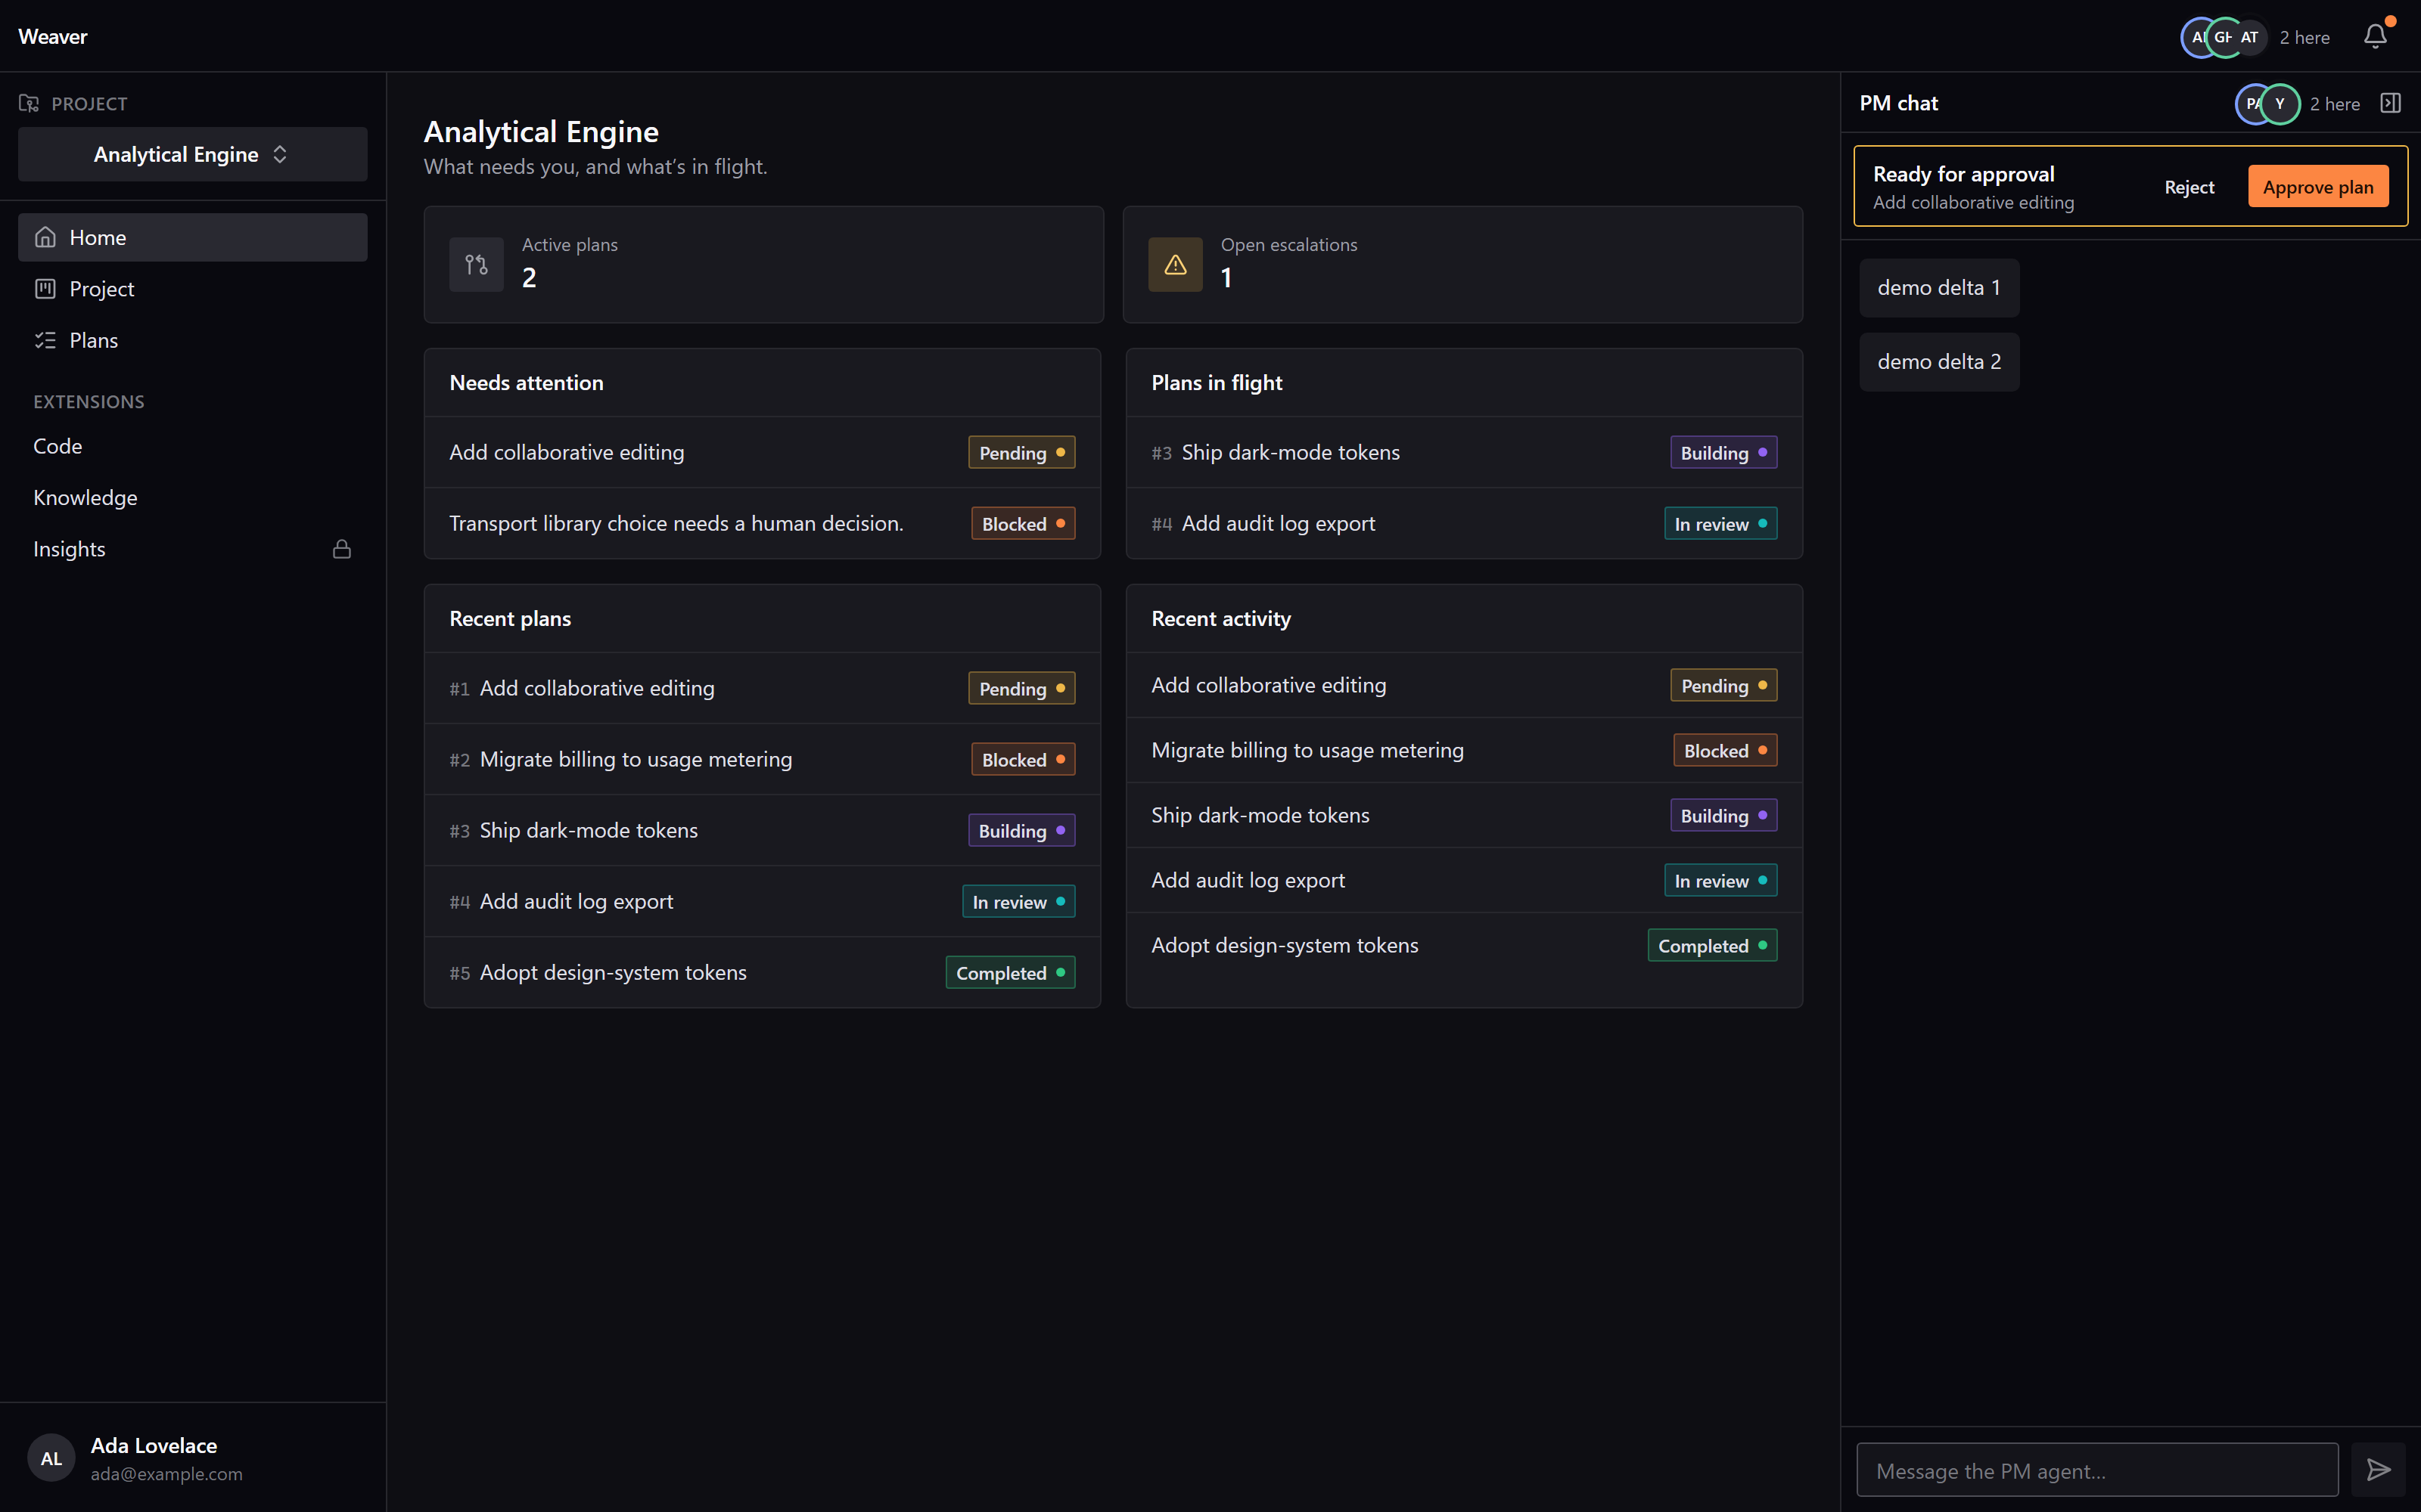Open the Knowledge extension

pos(192,497)
